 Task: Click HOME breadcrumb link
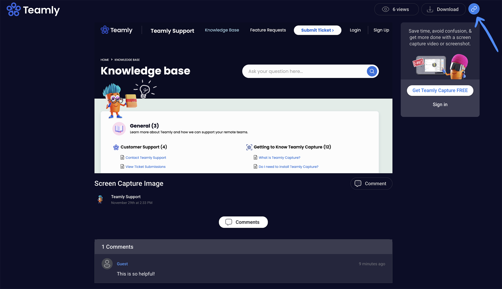coord(105,60)
